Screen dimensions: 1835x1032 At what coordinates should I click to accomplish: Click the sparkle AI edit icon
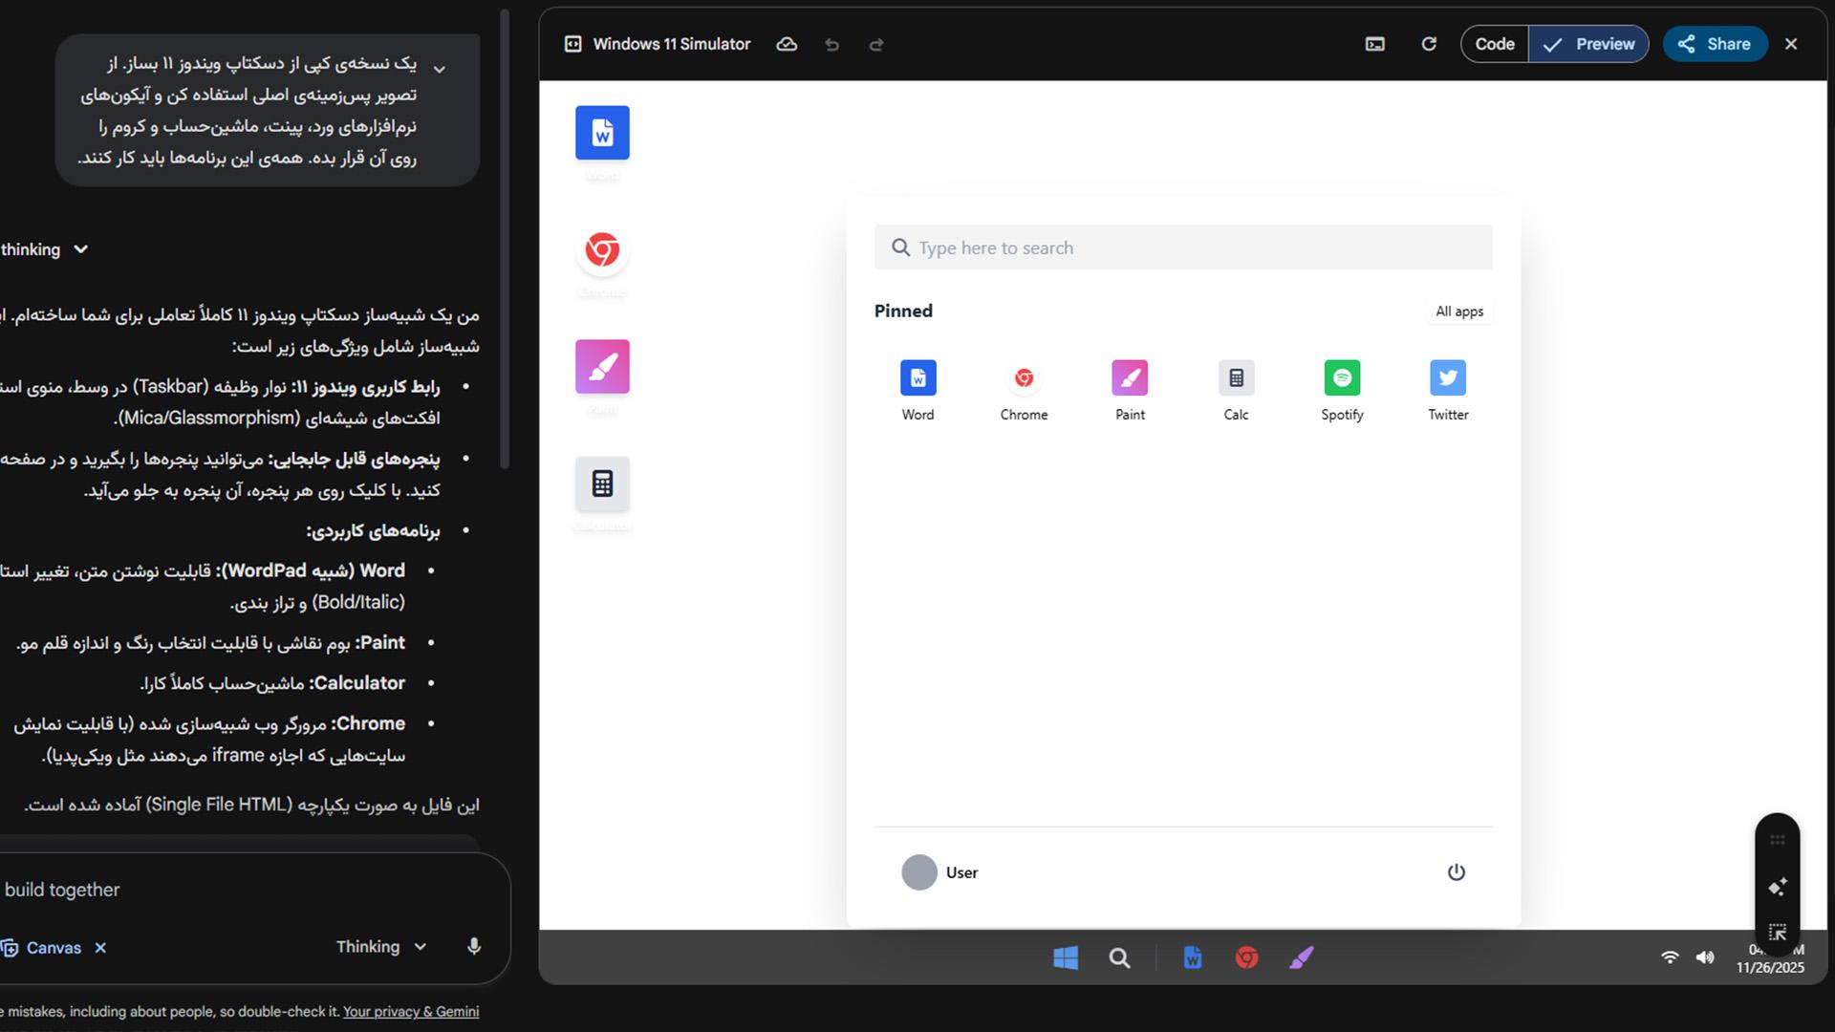(1778, 888)
